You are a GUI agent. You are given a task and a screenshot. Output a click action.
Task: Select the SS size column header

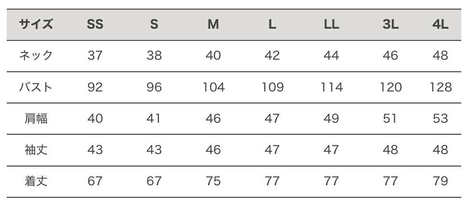pos(95,25)
